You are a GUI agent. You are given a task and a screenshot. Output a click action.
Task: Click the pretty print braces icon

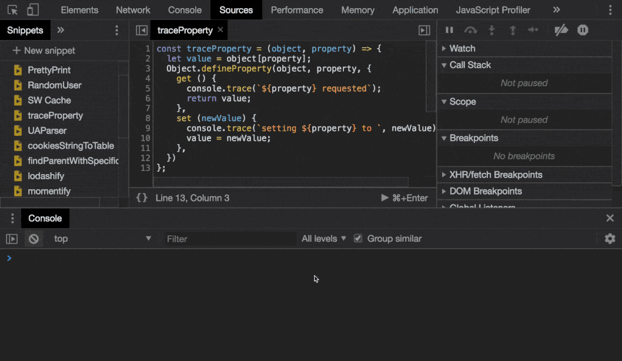click(x=142, y=198)
